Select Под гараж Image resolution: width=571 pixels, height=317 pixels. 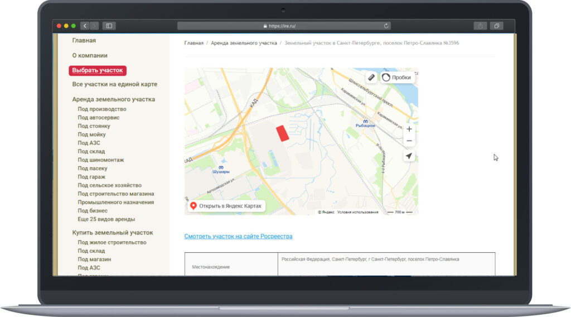pos(91,177)
